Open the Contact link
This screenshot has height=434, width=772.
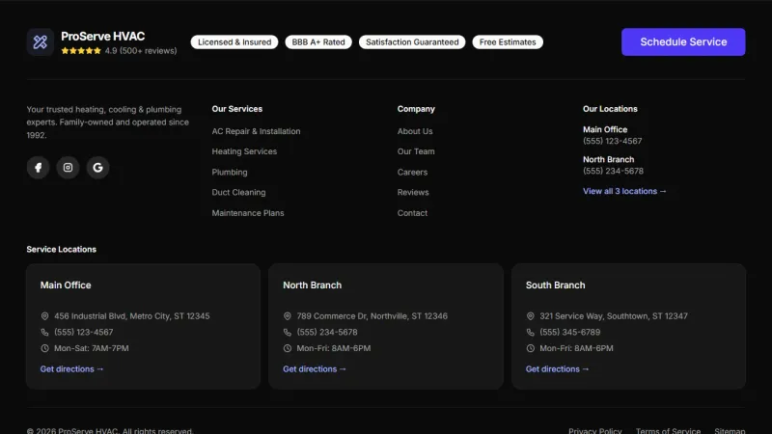413,213
